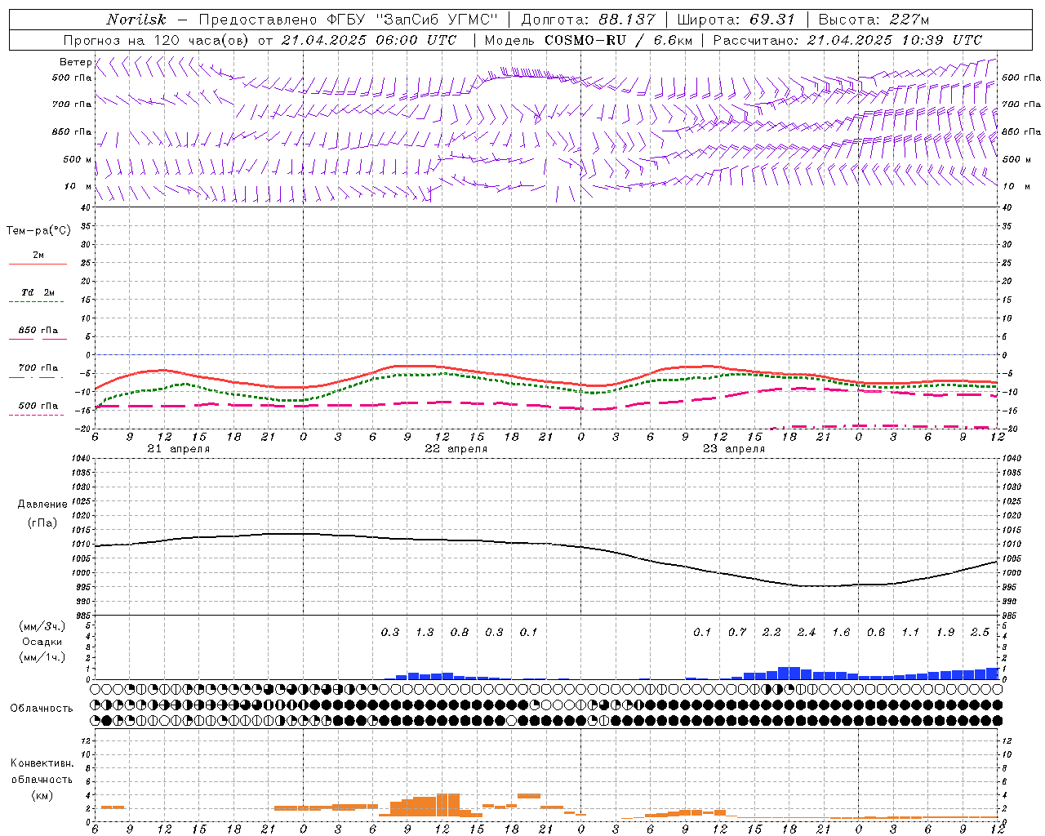Select the text 'Предоставлено ФГБУ "ЗапСиб УГМС"'
The width and height of the screenshot is (1045, 836).
tap(349, 20)
